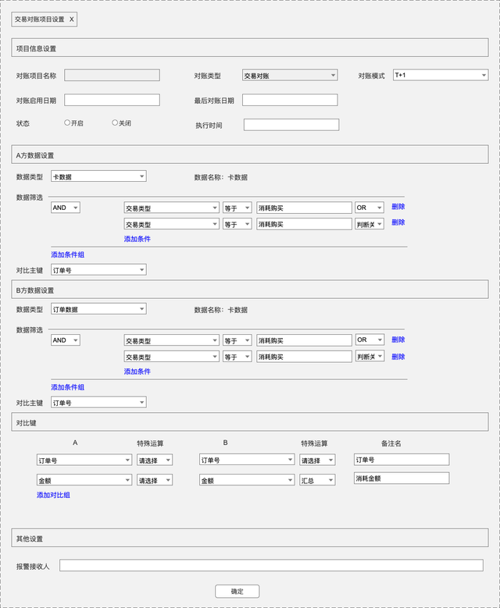Open column B 金额 dropdown in 对比键
The image size is (500, 608).
click(247, 480)
